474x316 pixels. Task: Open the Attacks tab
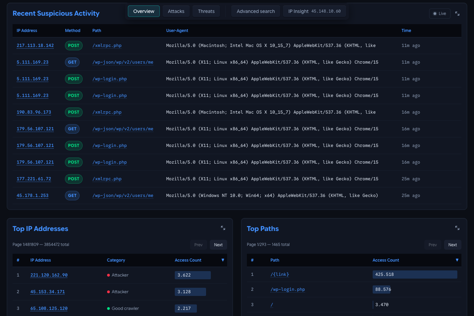tap(176, 11)
